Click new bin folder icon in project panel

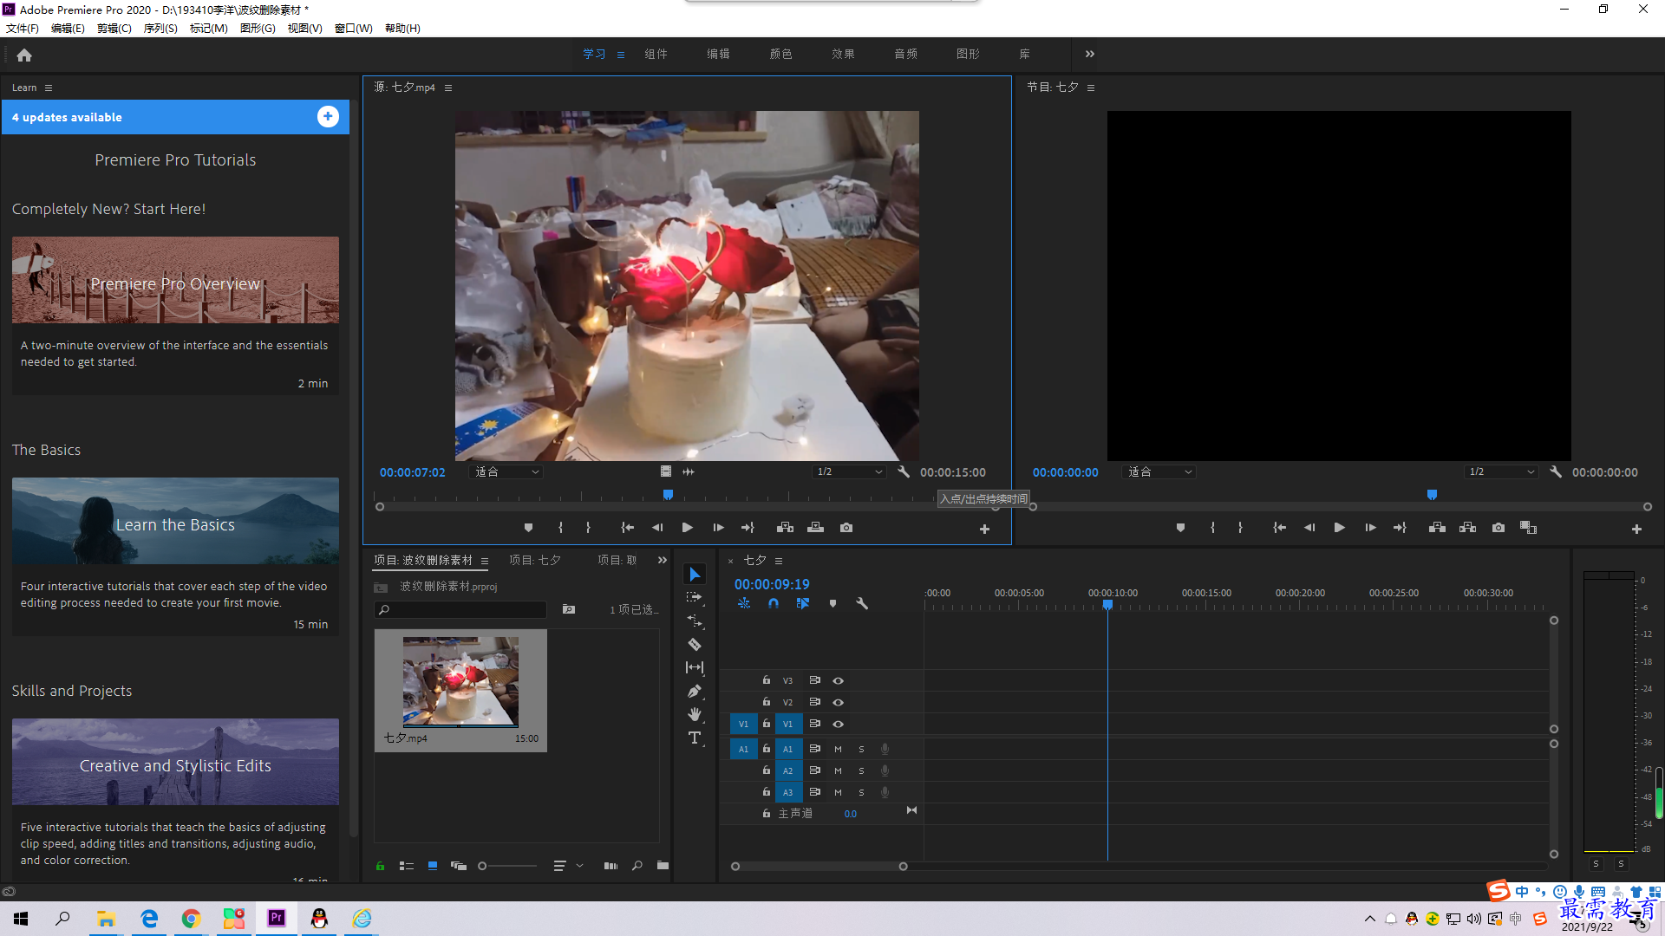click(663, 865)
